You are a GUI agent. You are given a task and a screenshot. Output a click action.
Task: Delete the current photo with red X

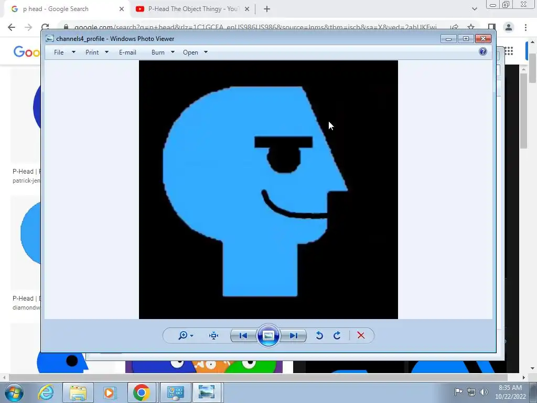click(361, 335)
